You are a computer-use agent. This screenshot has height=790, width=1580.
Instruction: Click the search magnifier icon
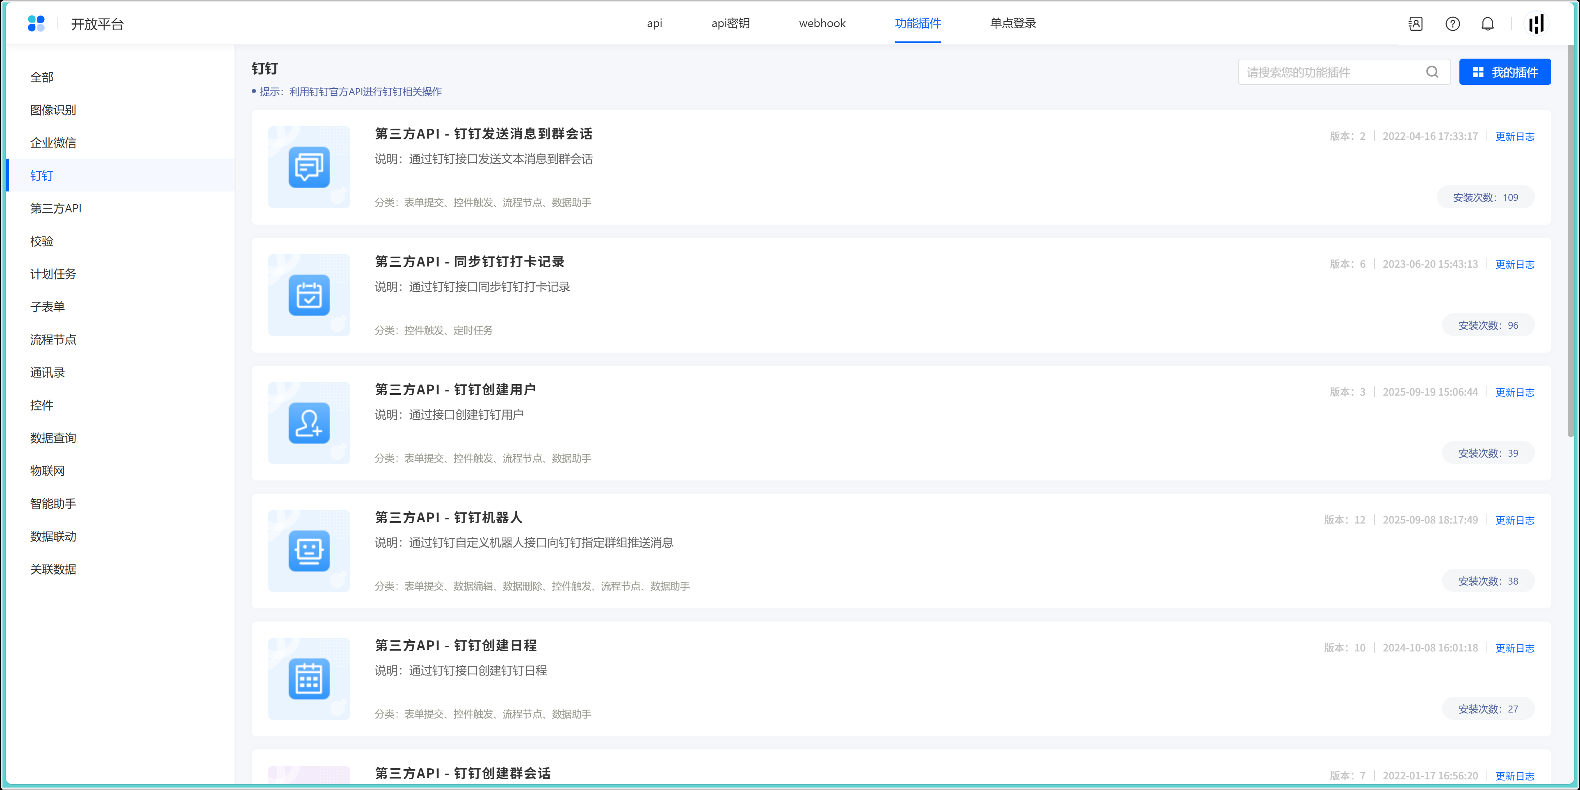[1432, 72]
